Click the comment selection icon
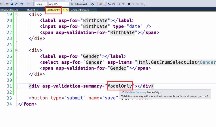The width and height of the screenshot is (216, 127). [123, 4]
